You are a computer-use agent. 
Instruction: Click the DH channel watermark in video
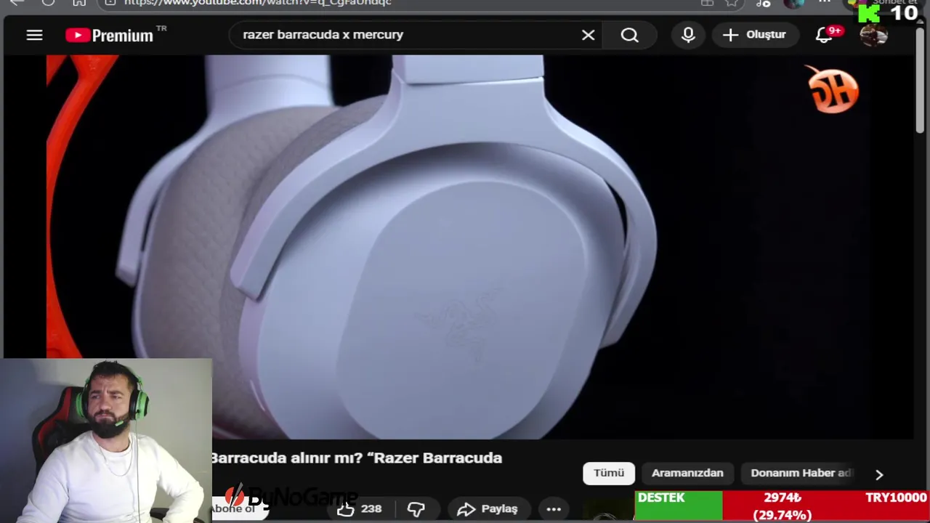tap(833, 89)
